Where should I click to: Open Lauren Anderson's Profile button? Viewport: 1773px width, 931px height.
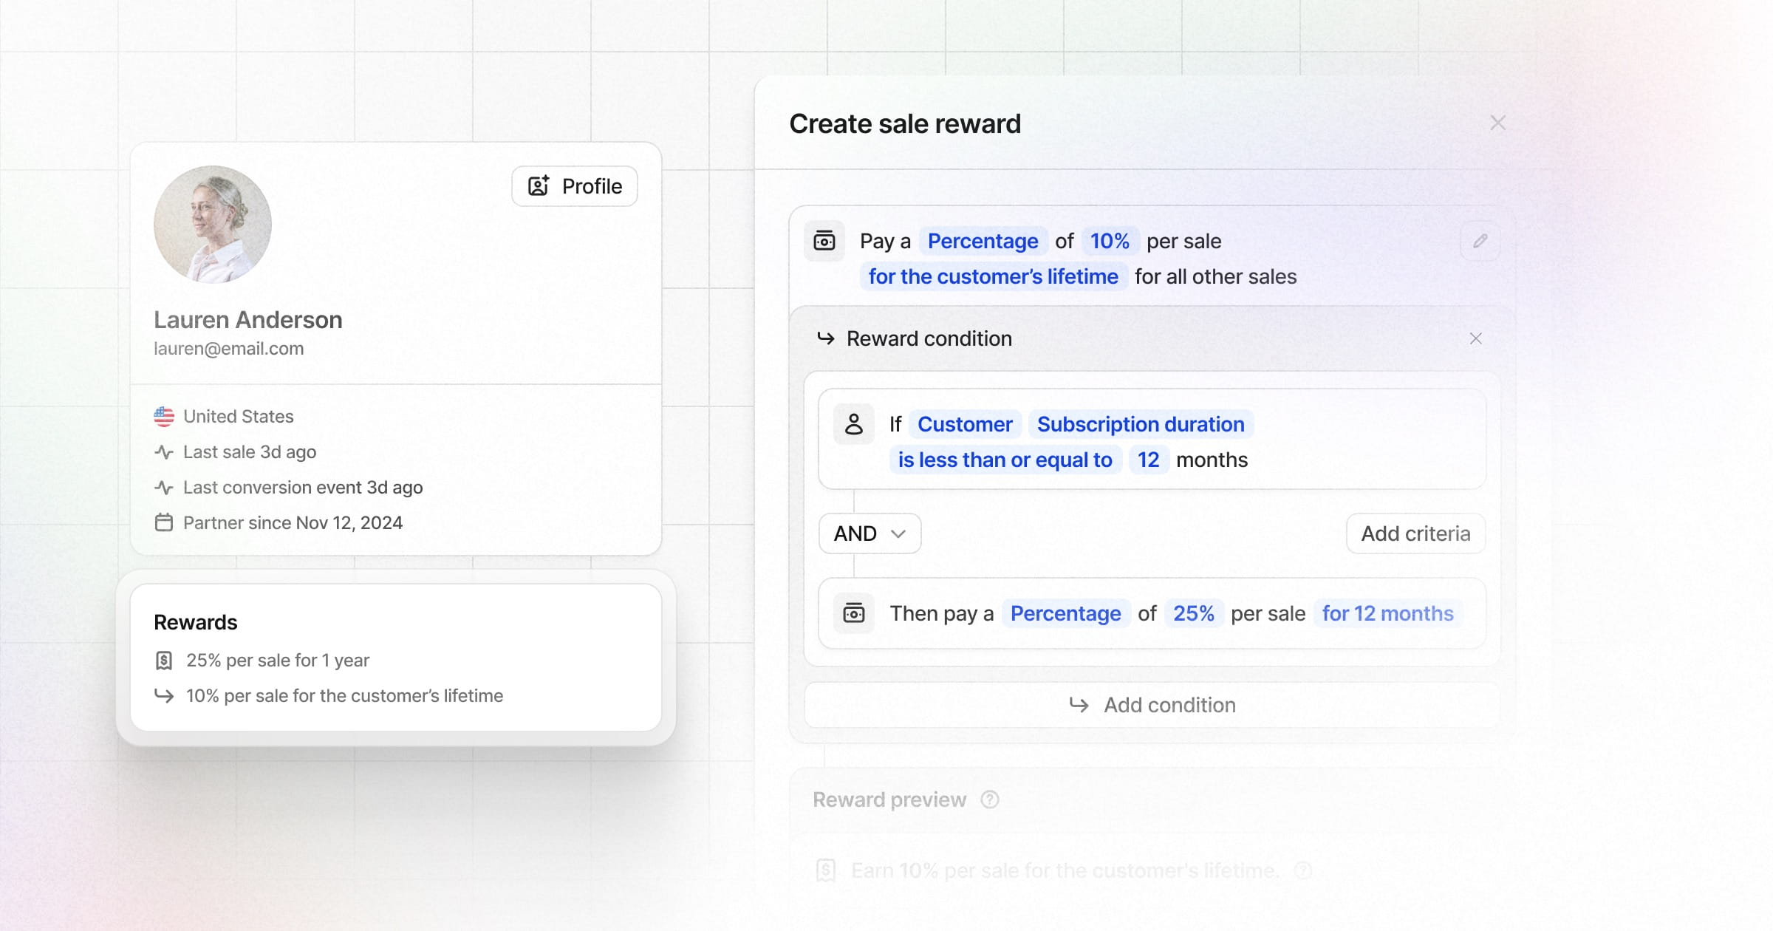[575, 186]
